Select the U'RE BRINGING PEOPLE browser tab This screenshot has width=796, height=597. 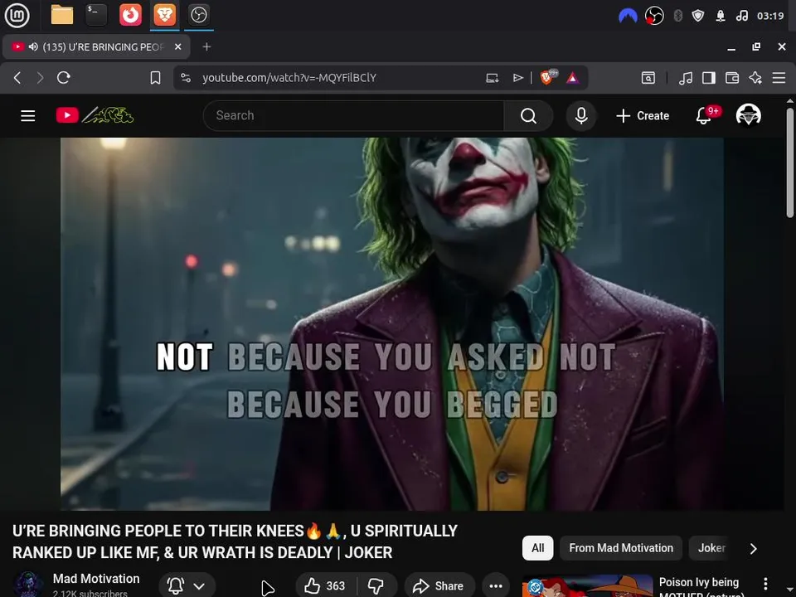[96, 46]
